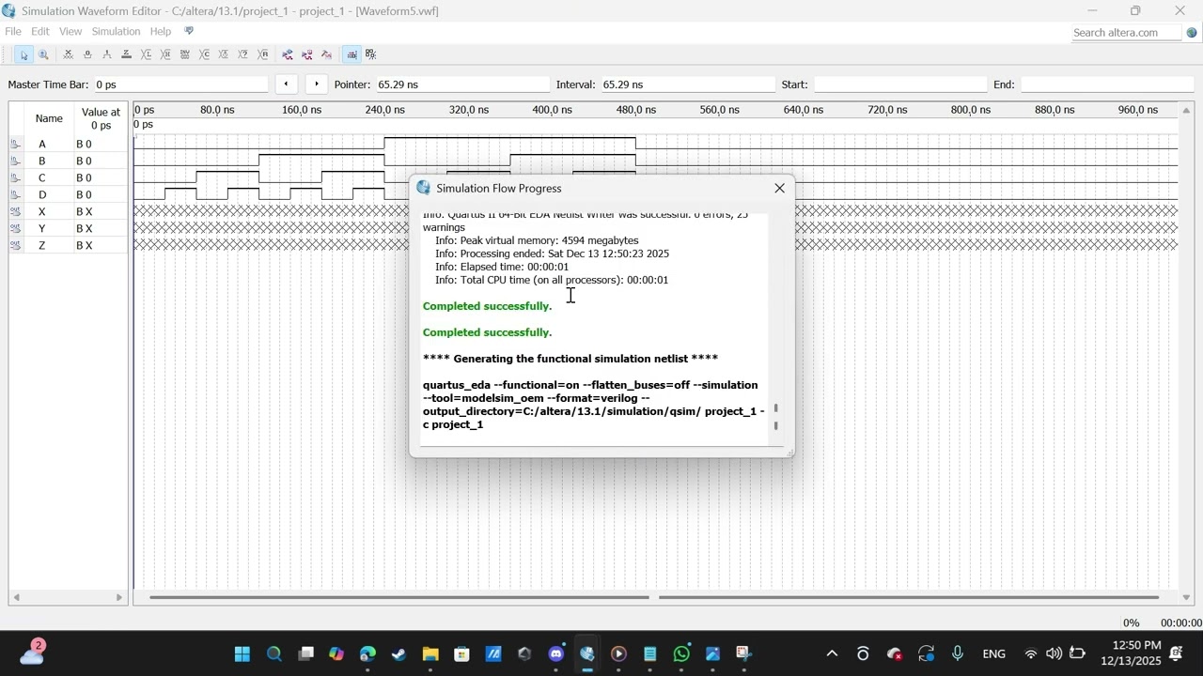Viewport: 1203px width, 676px height.
Task: Click the End time field
Action: [1106, 84]
